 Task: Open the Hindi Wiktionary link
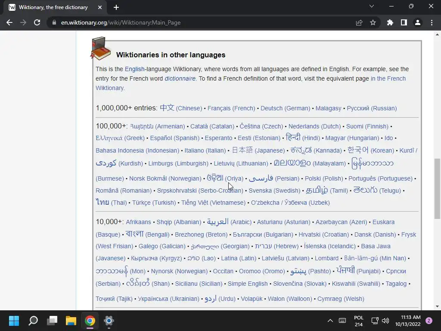pyautogui.click(x=303, y=137)
